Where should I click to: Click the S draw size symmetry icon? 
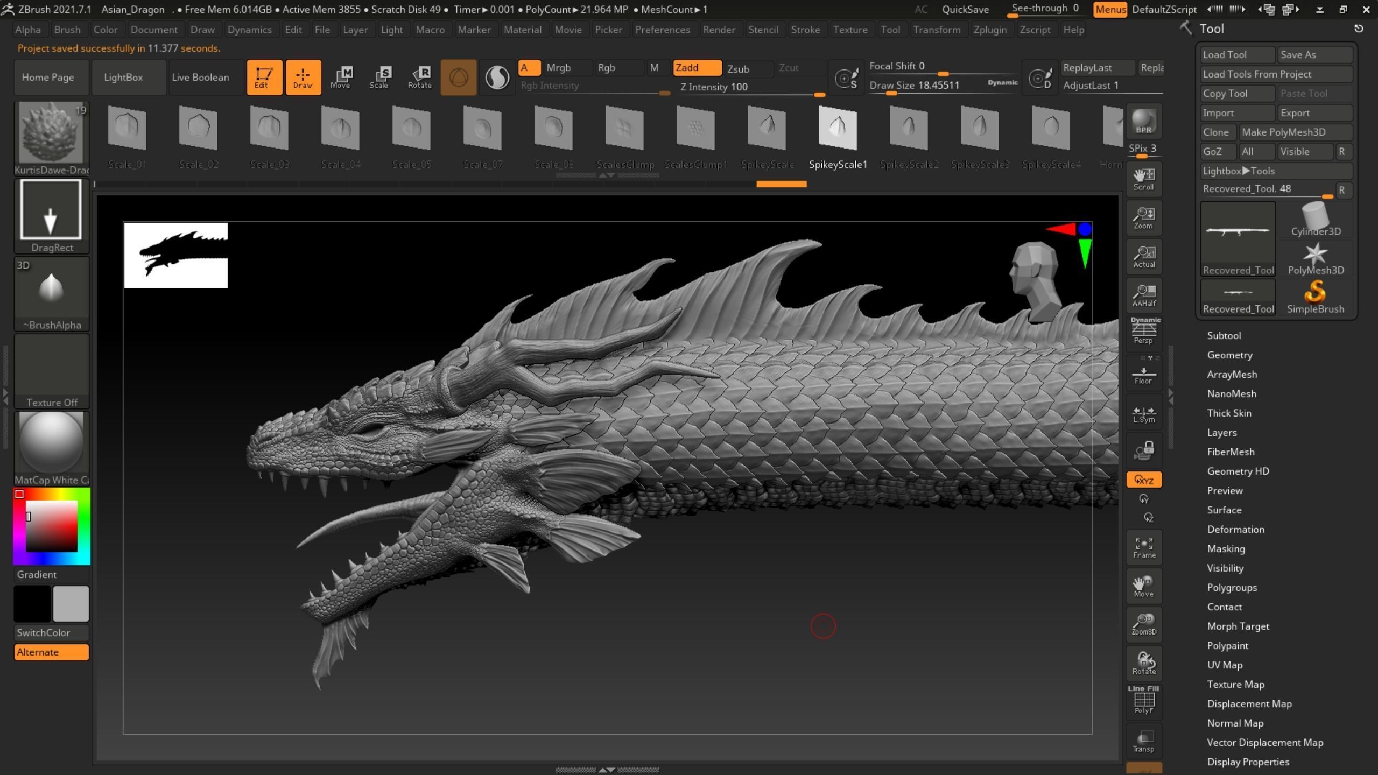[x=846, y=79]
